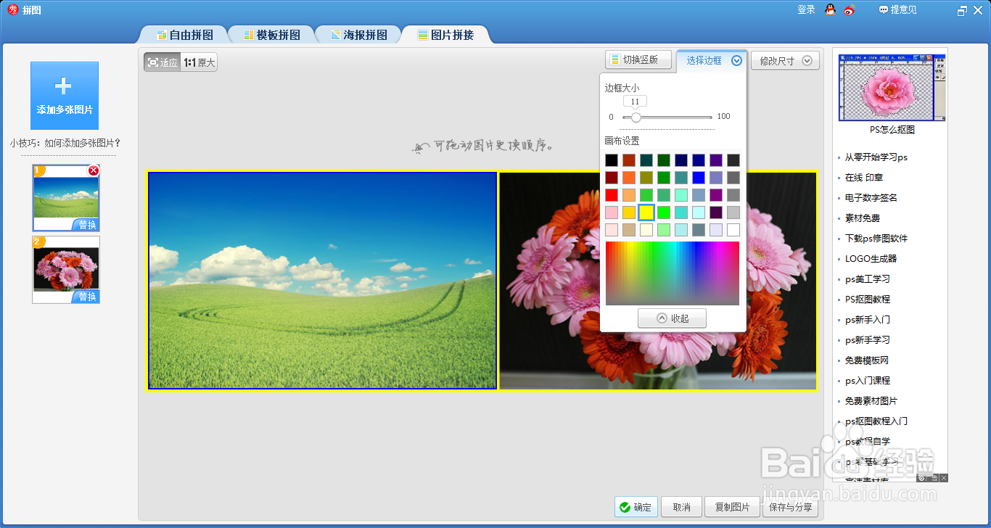Click the 添加多张图片 plus button
This screenshot has width=991, height=528.
pyautogui.click(x=65, y=96)
